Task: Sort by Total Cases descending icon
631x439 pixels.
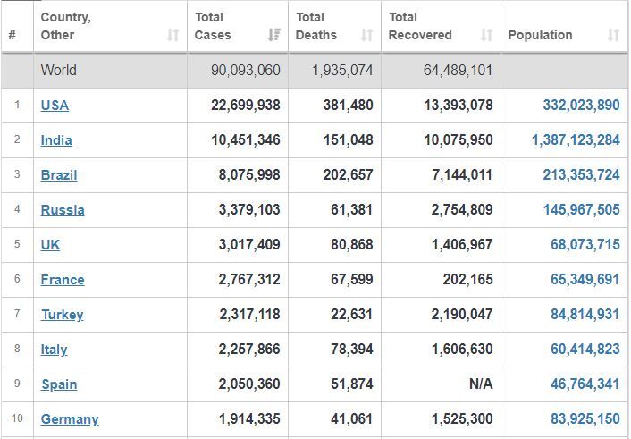Action: coord(274,35)
